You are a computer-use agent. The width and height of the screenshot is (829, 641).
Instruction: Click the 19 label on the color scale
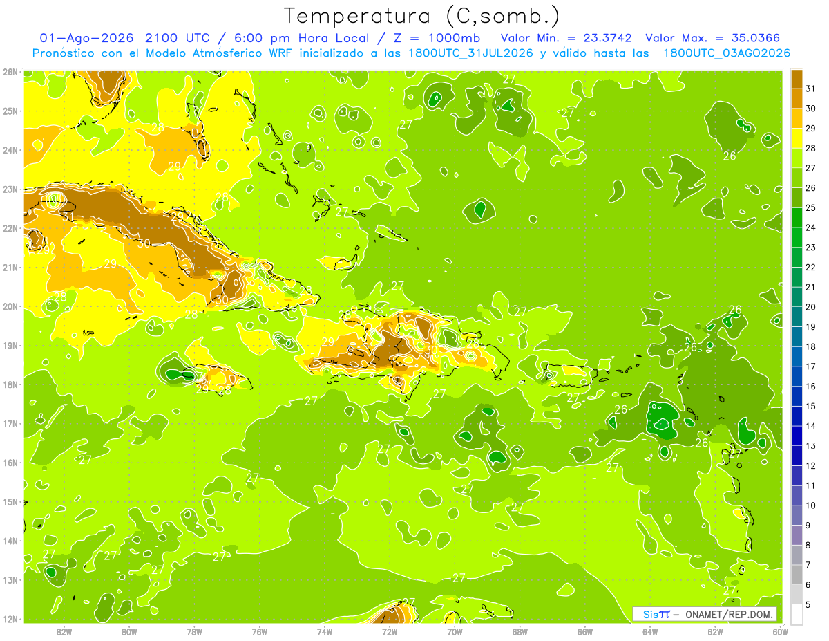pyautogui.click(x=810, y=327)
